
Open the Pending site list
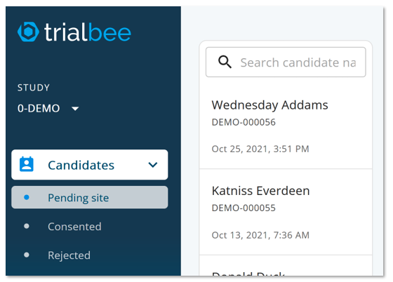90,197
